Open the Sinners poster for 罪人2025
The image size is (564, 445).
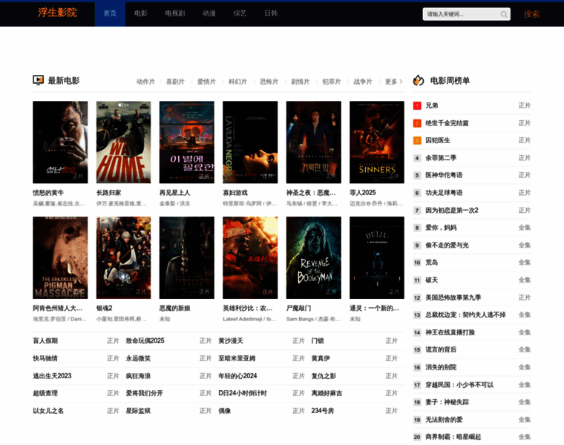coord(377,142)
